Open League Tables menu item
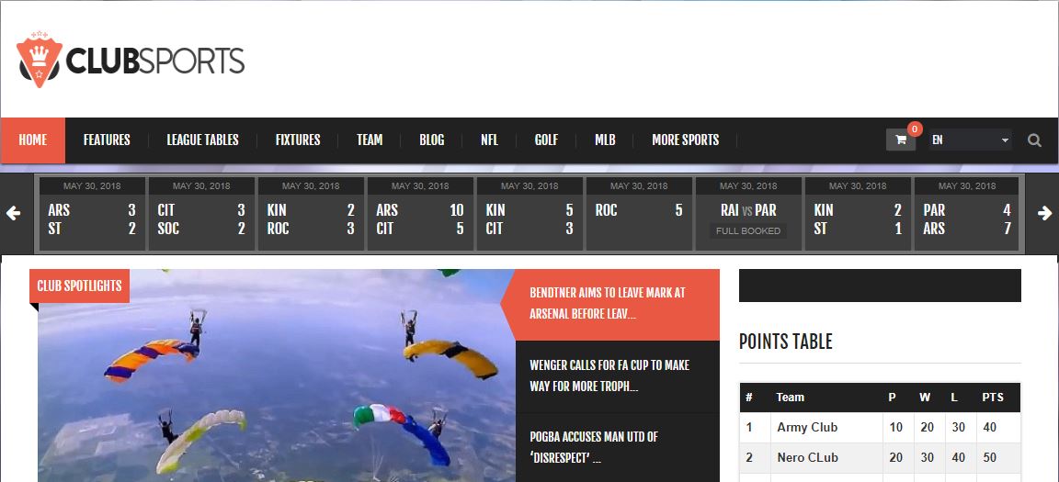 coord(202,140)
